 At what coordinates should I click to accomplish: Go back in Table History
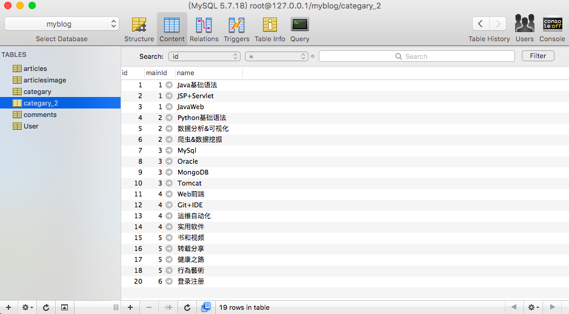pos(481,24)
